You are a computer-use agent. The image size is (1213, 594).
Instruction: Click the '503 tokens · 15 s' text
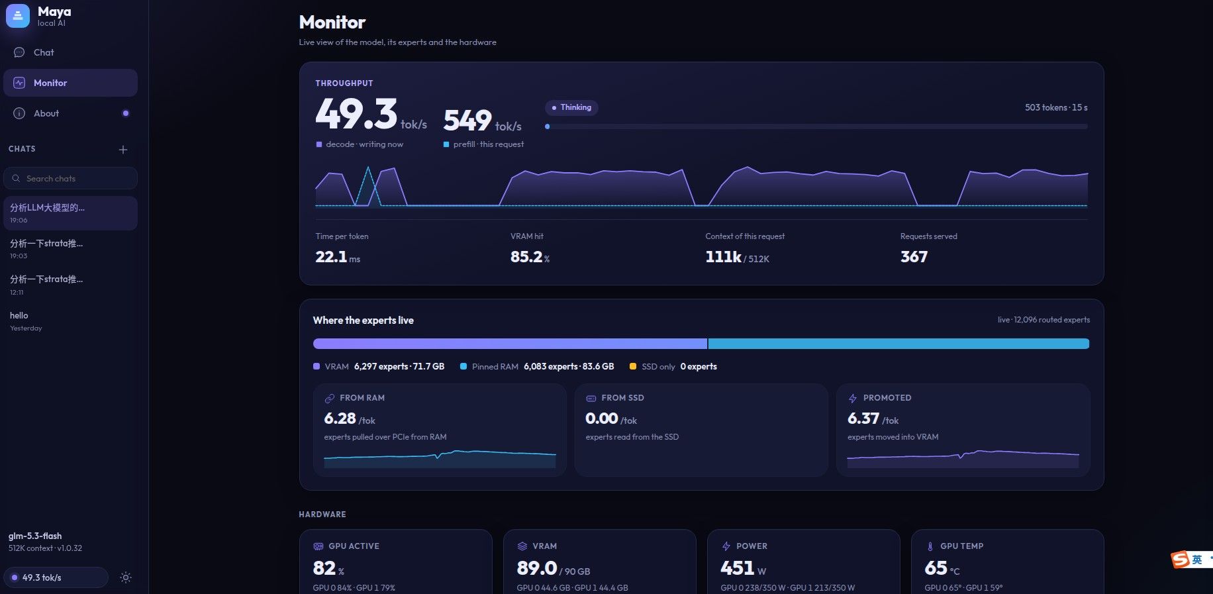1056,107
